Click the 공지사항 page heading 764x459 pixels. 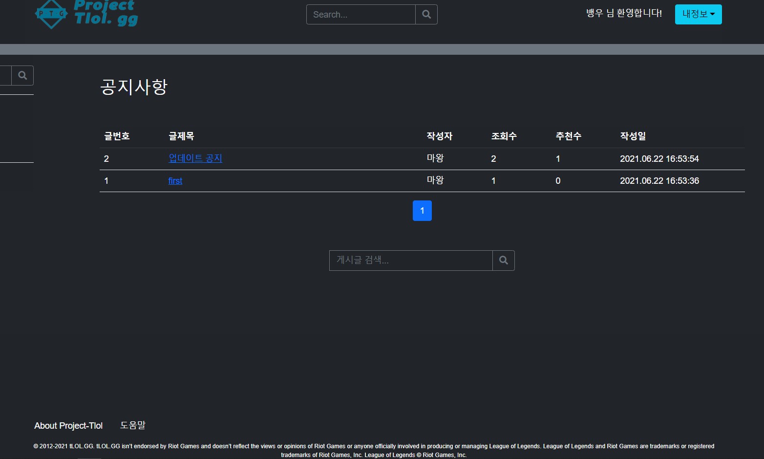click(x=134, y=87)
